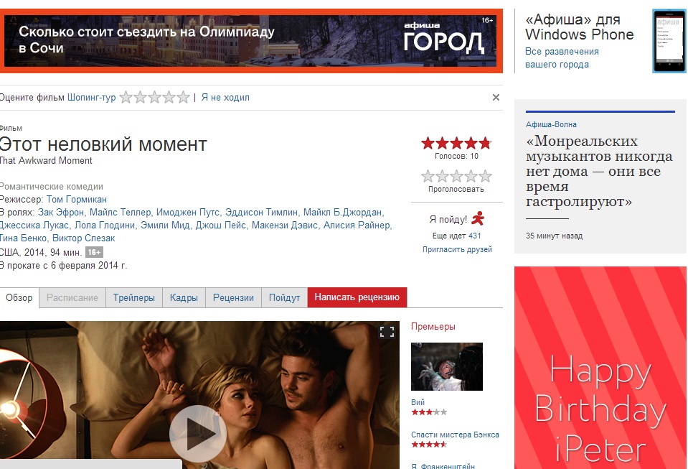Dismiss the rate film bar
The height and width of the screenshot is (469, 688).
click(496, 98)
